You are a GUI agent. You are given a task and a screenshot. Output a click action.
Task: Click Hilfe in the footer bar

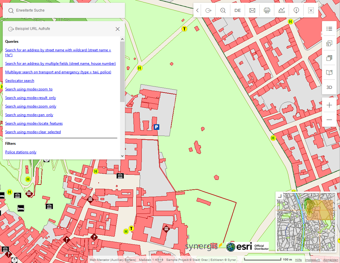coord(298,260)
